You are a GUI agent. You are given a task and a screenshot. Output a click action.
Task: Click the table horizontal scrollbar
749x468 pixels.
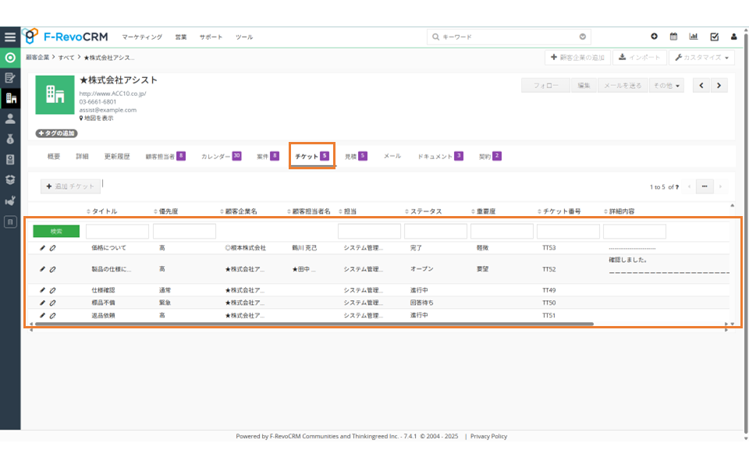(314, 324)
